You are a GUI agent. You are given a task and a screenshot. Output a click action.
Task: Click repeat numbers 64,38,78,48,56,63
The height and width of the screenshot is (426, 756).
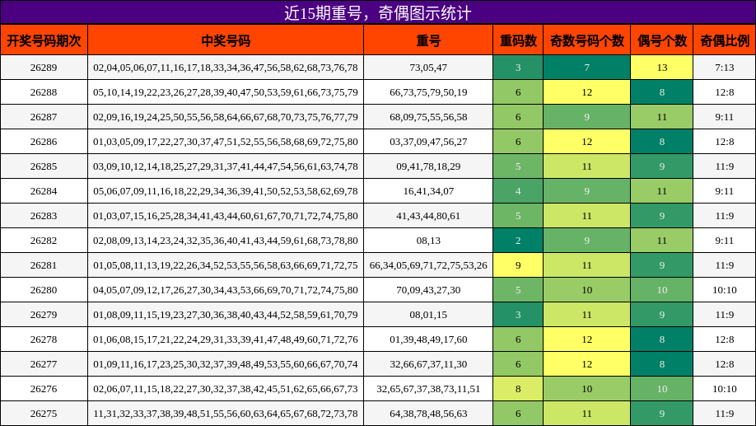pos(428,414)
